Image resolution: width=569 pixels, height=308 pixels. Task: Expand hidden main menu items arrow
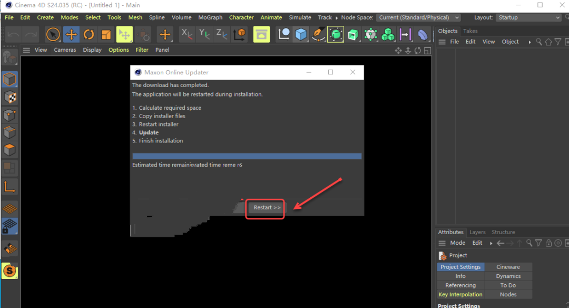336,18
